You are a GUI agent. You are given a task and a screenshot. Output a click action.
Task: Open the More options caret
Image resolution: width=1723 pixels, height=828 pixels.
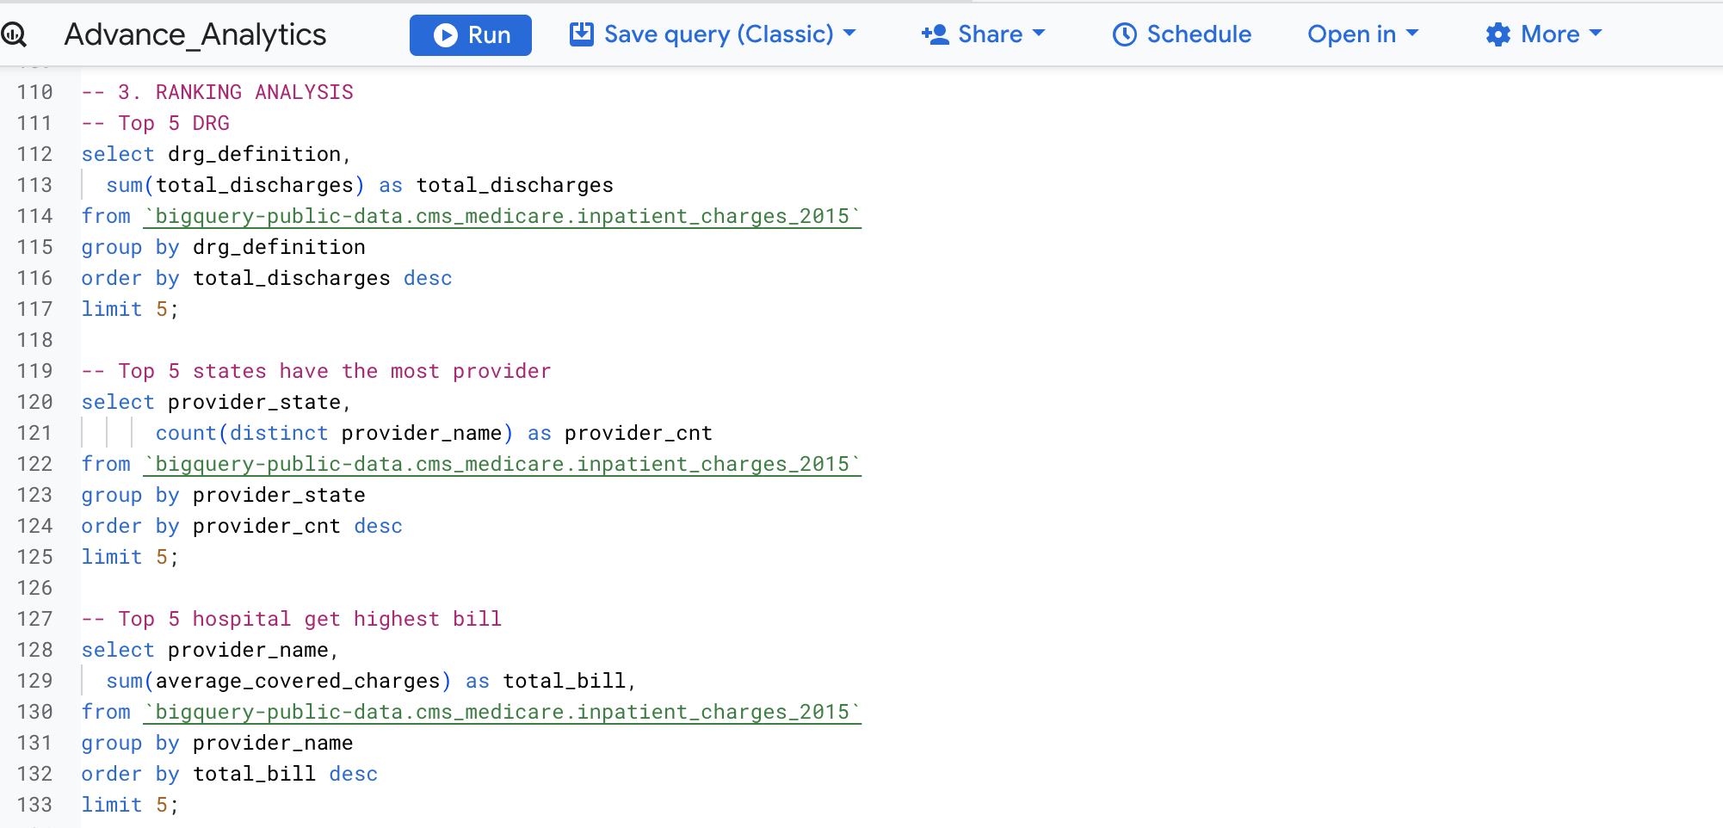point(1596,34)
